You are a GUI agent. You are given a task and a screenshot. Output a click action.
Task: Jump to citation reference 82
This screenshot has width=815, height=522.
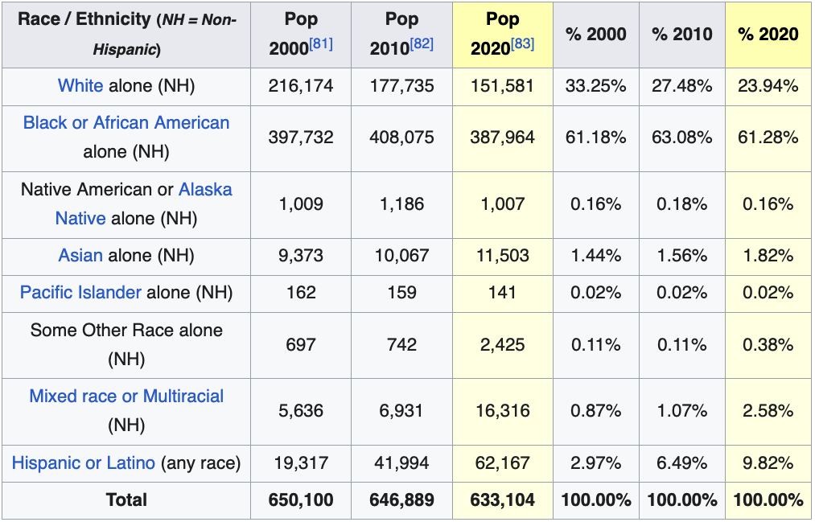[x=422, y=43]
